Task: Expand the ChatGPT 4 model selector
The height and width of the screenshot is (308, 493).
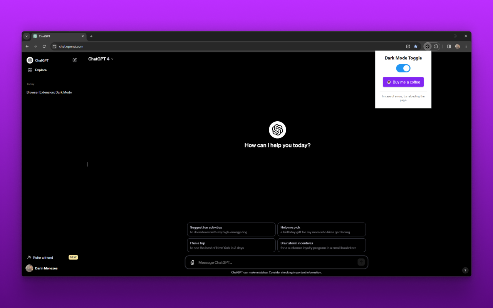Action: (101, 59)
